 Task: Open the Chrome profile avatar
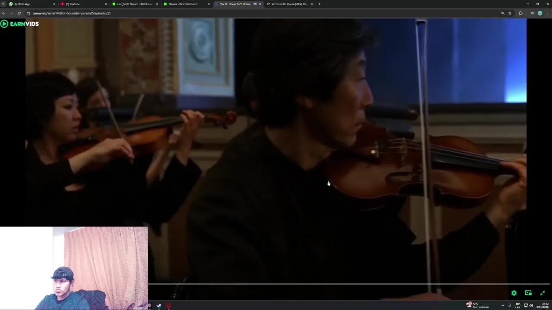coord(540,13)
